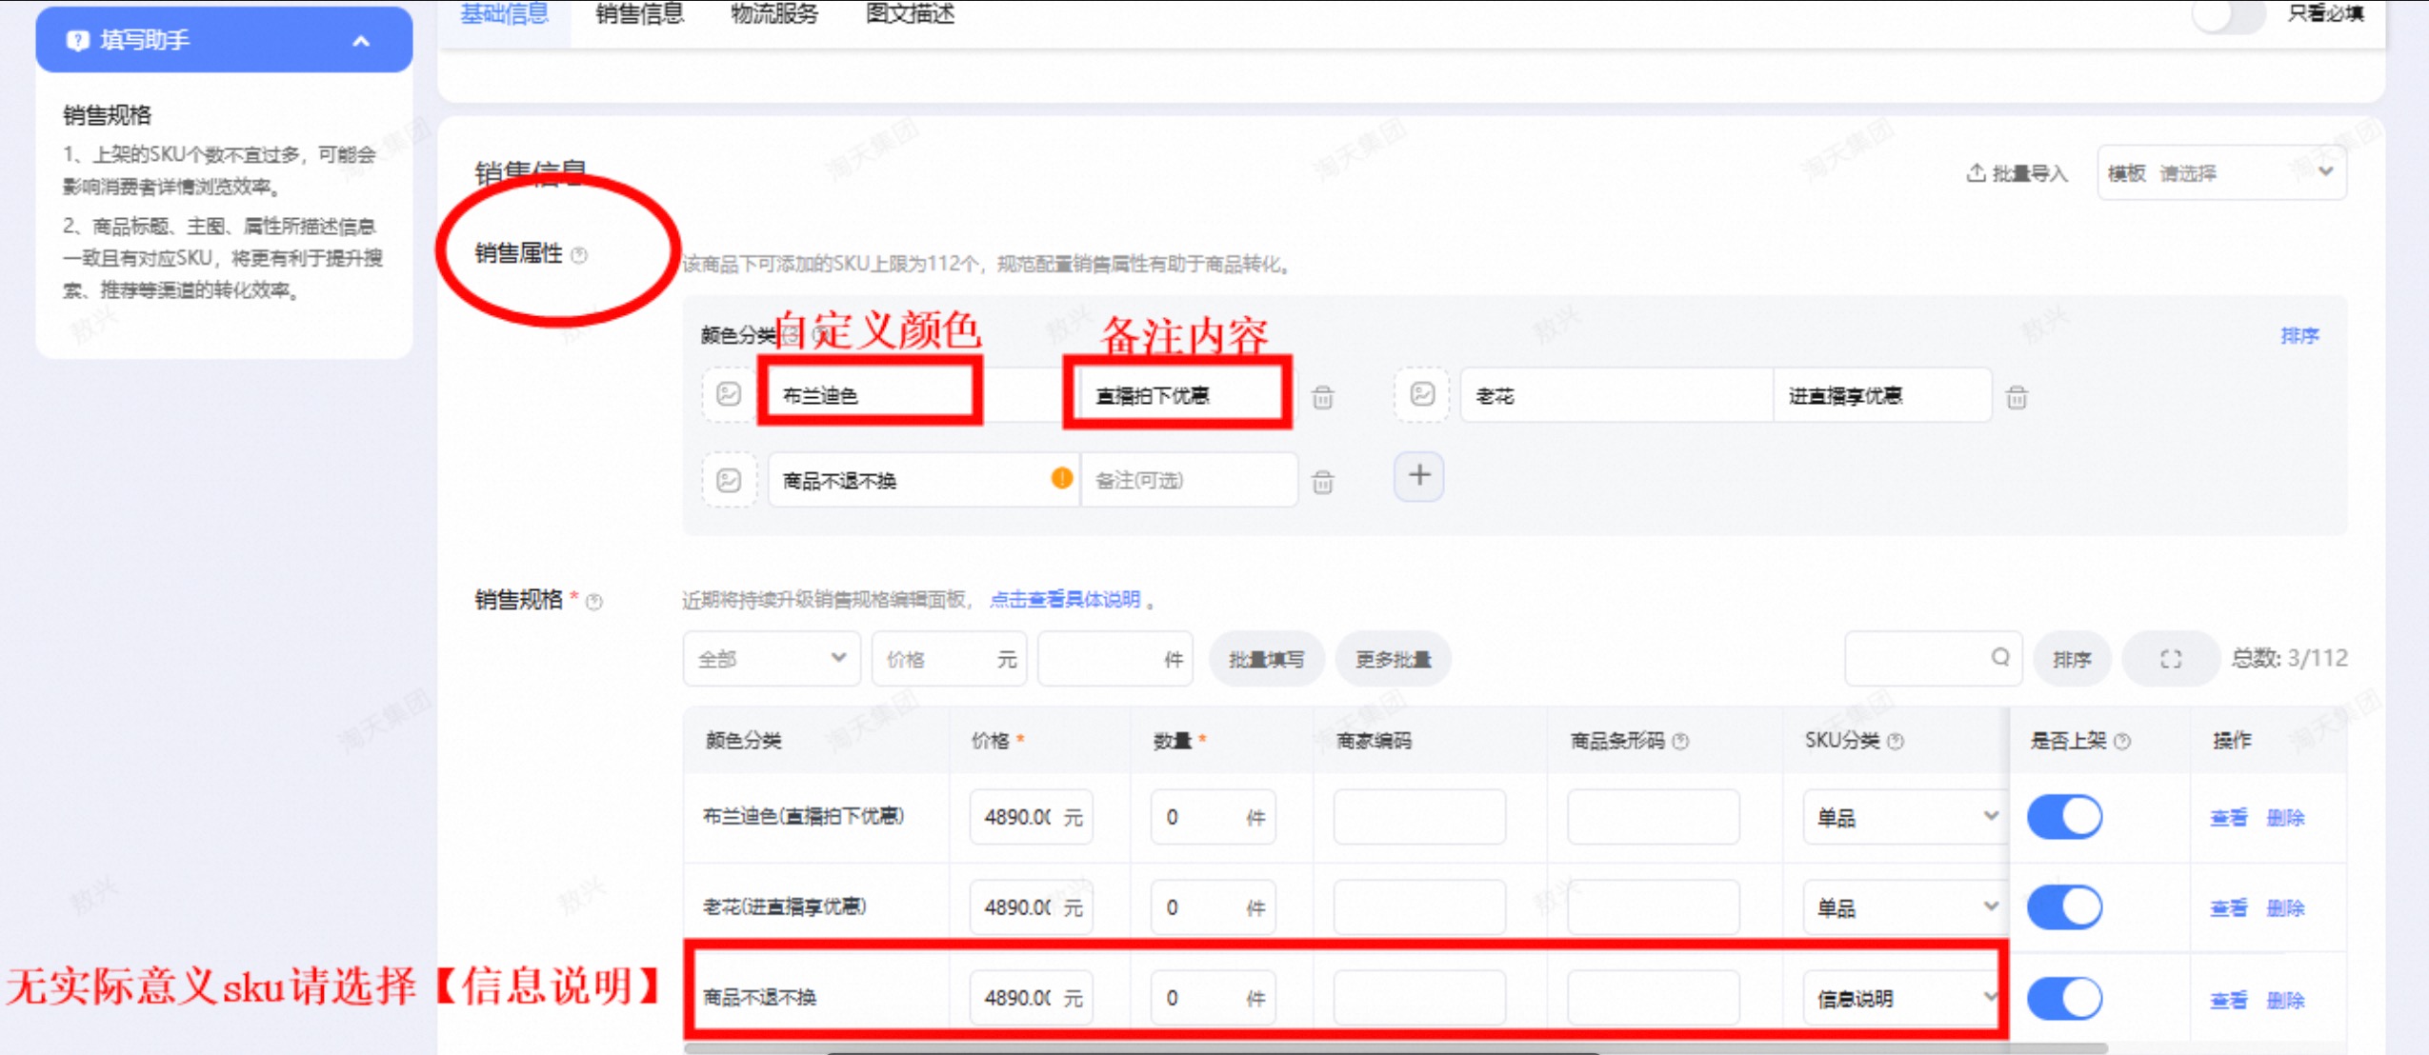The image size is (2429, 1055).
Task: Click 查看 in the 商品不退不换 row
Action: [x=2228, y=1000]
